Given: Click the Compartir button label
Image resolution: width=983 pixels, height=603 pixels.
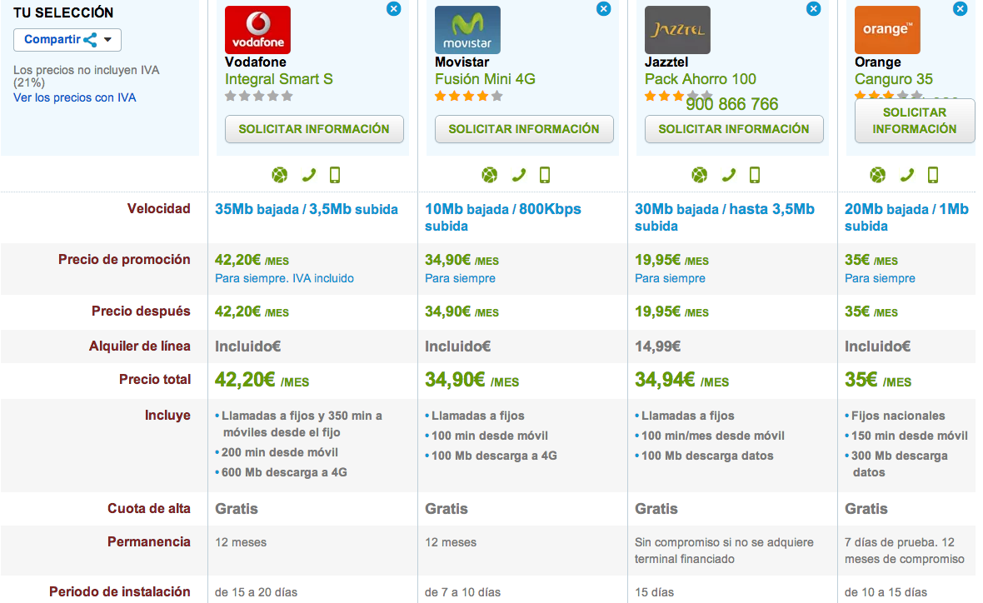Looking at the screenshot, I should pyautogui.click(x=52, y=39).
